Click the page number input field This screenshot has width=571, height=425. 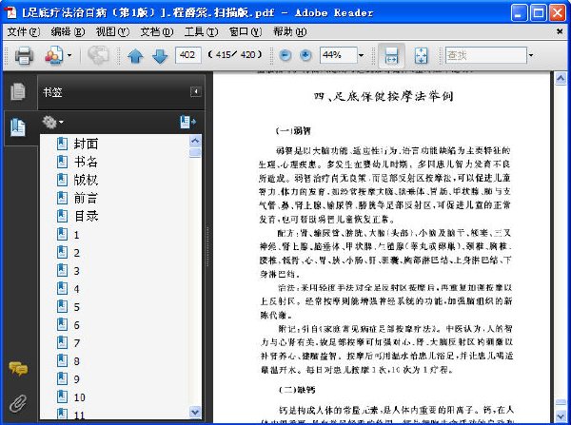[x=187, y=55]
